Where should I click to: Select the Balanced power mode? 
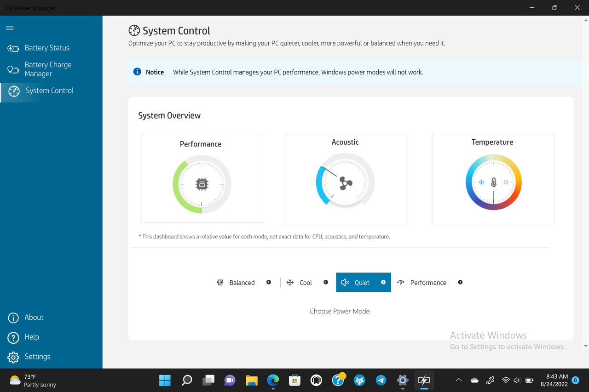pos(236,283)
